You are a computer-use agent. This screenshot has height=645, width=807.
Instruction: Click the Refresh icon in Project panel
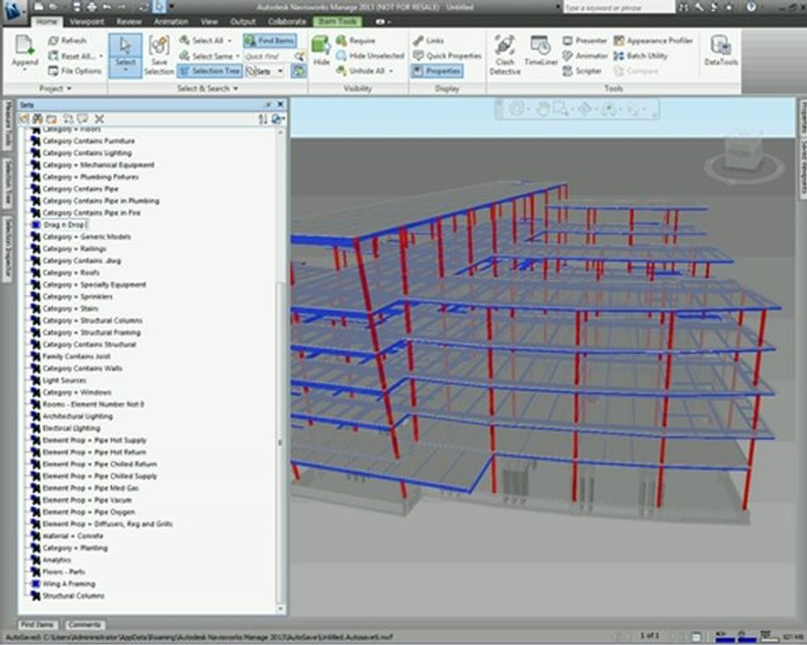coord(53,40)
